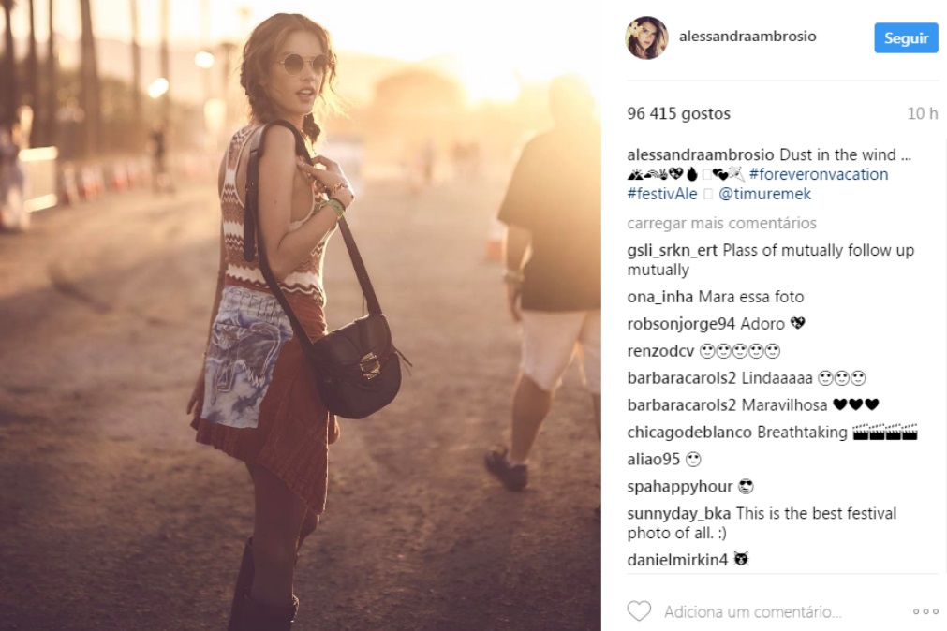
Task: Open gsli_srkn_ert commenter profile
Action: (x=673, y=250)
